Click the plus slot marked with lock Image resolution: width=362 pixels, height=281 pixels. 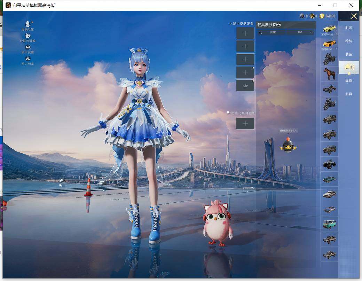(245, 72)
